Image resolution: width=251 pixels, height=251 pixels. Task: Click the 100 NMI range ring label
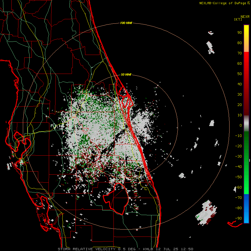(126, 23)
